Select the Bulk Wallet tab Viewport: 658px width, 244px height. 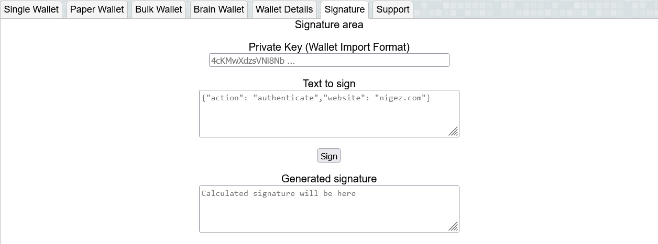pos(159,9)
